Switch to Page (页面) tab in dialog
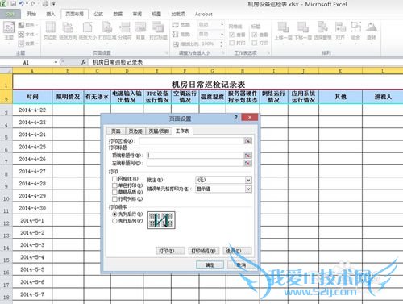The height and width of the screenshot is (304, 403). click(116, 131)
